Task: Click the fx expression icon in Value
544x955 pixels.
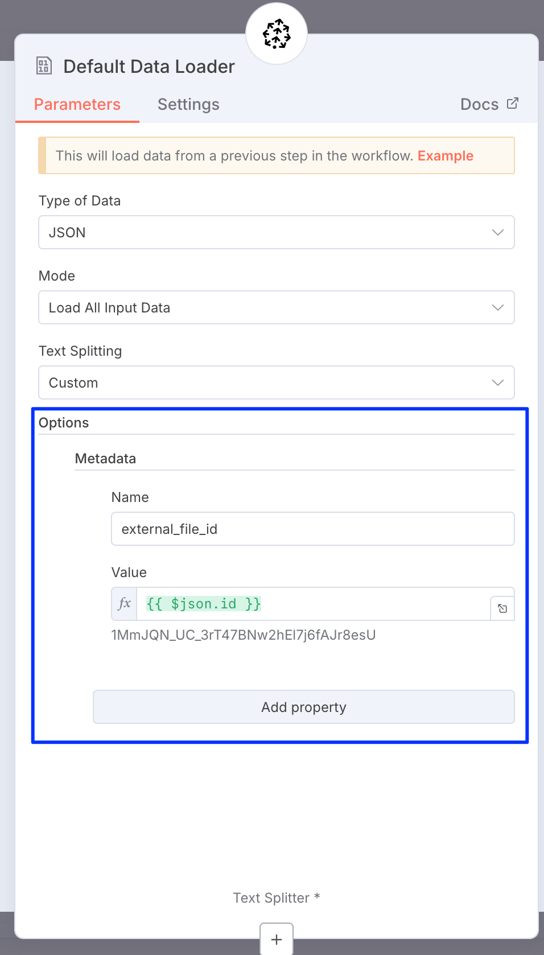Action: coord(125,604)
